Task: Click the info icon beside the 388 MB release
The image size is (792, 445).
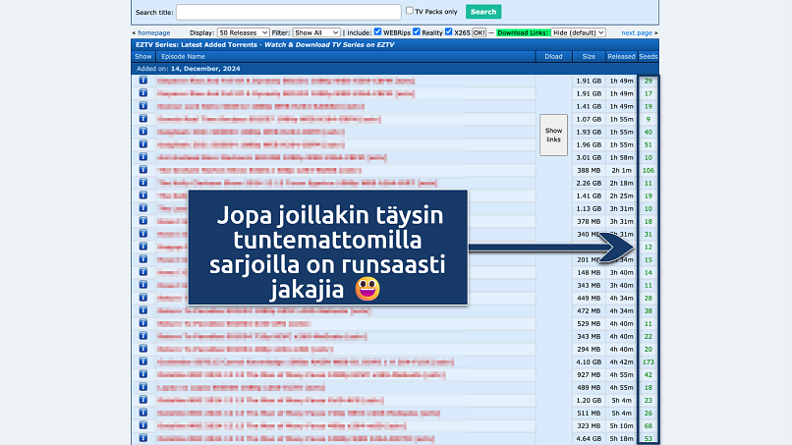Action: coord(142,170)
